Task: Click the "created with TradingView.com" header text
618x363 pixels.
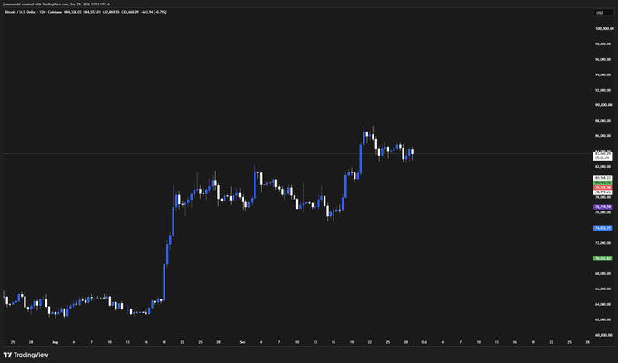Action: (x=44, y=4)
